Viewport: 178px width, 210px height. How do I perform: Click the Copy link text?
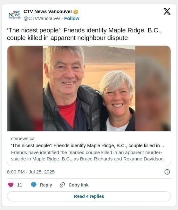coord(79,185)
